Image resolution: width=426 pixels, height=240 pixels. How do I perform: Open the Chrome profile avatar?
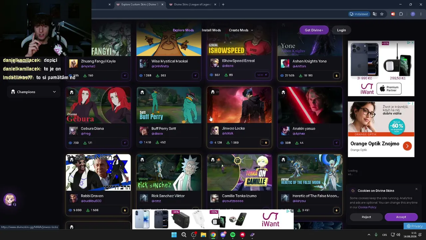[413, 14]
